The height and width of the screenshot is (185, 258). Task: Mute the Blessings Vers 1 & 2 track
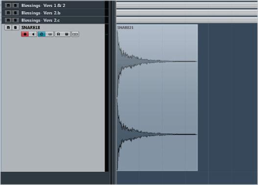tap(8, 5)
